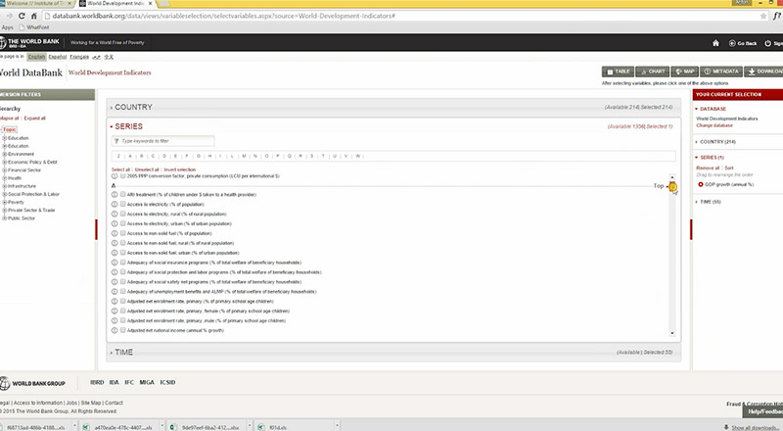Jump to letter G in series index
The image size is (783, 431).
click(x=199, y=156)
